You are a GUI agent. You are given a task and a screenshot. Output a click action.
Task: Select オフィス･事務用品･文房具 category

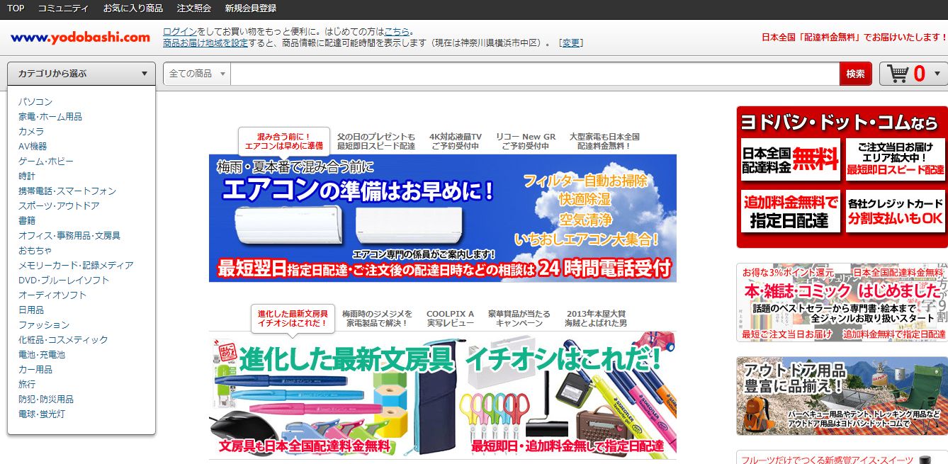pos(69,236)
